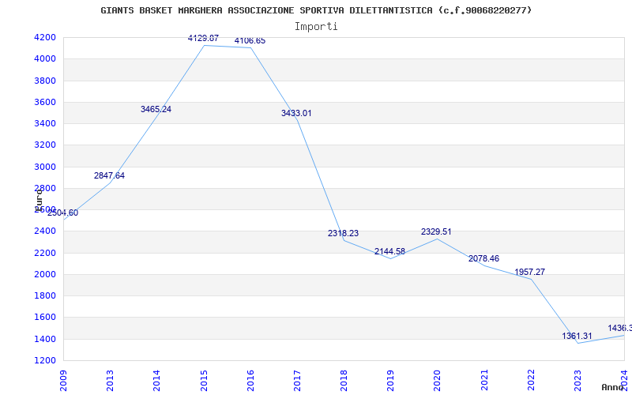Click the 2504.60 value label

[63, 213]
